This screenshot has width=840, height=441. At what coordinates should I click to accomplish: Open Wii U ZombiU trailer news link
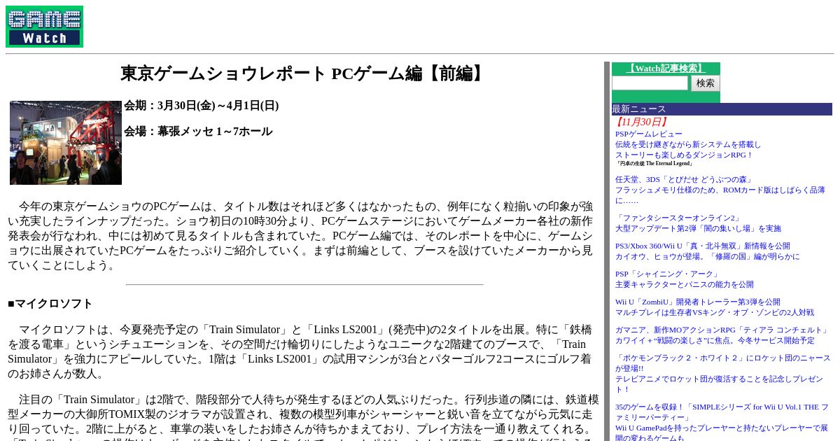coord(715,307)
